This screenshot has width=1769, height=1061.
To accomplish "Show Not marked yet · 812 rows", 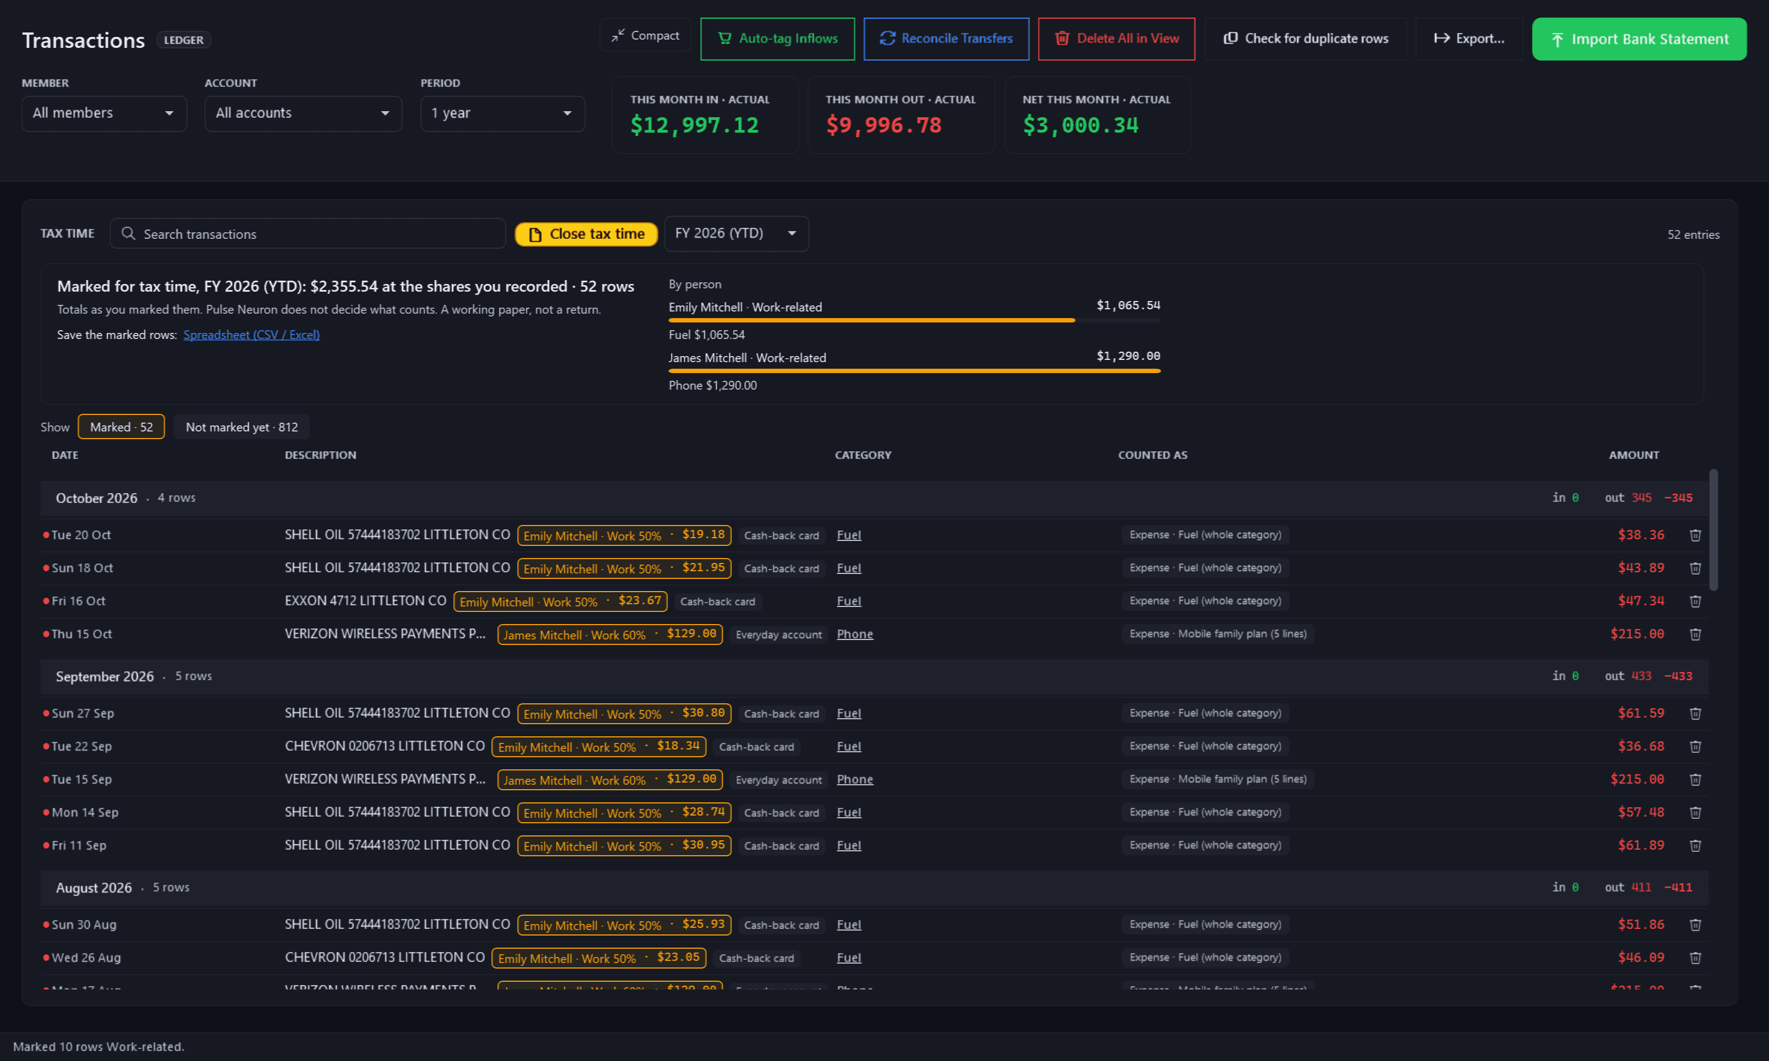I will (241, 427).
